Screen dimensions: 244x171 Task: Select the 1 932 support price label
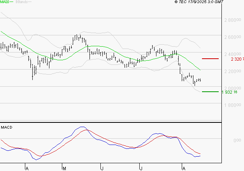[x=232, y=92]
